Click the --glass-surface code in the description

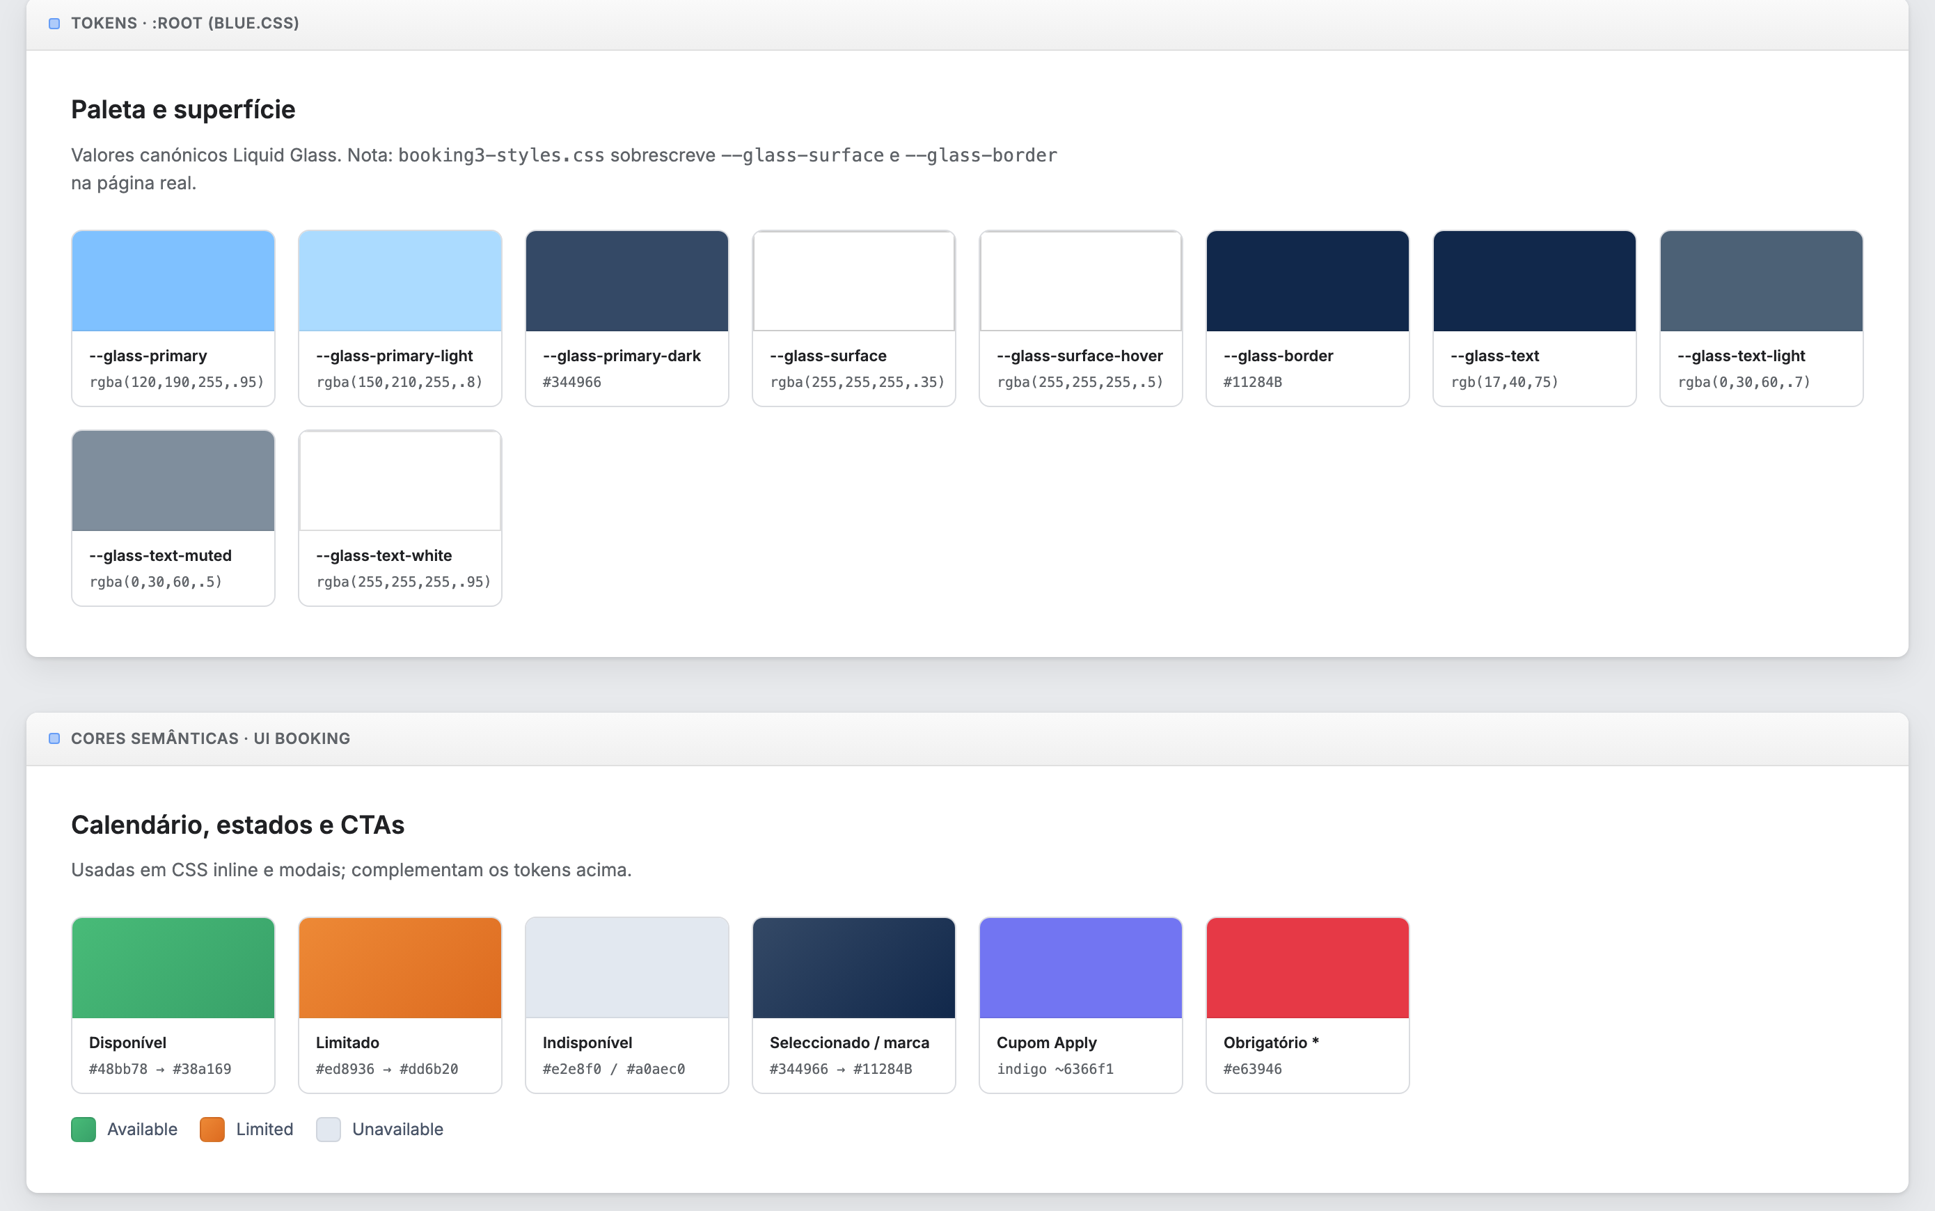[x=803, y=155]
